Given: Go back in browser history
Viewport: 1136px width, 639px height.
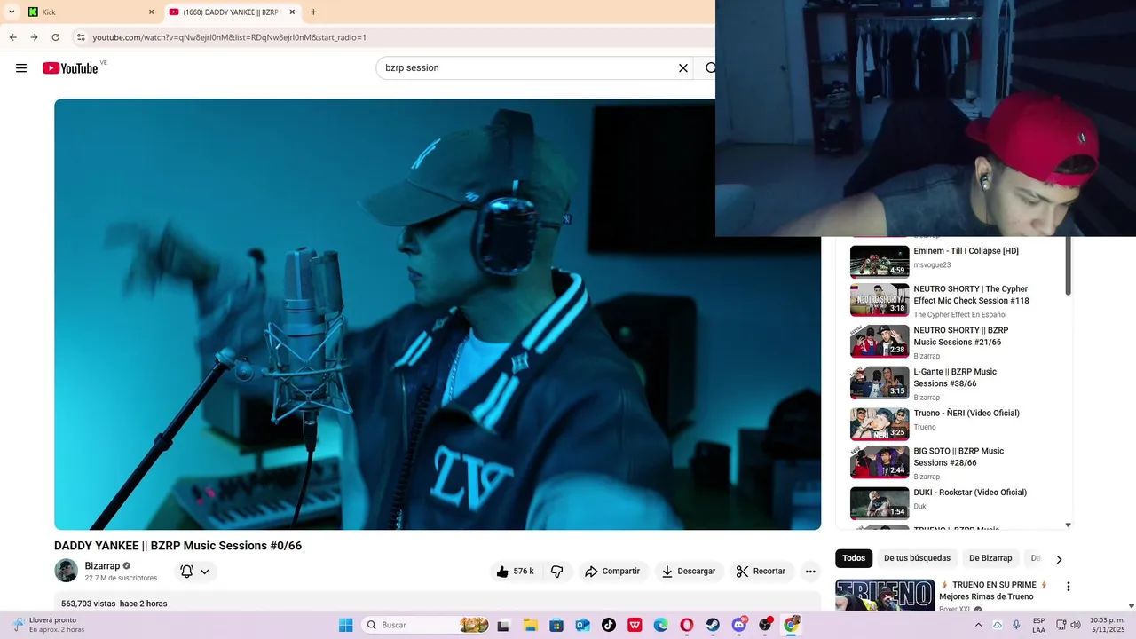Looking at the screenshot, I should point(12,37).
